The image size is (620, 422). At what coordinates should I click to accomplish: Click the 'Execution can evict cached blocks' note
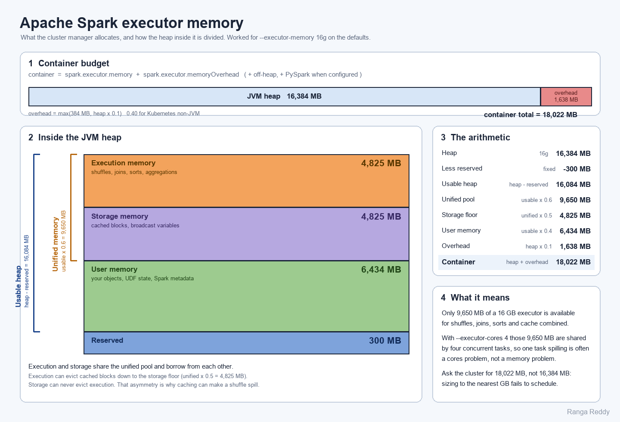(x=138, y=376)
